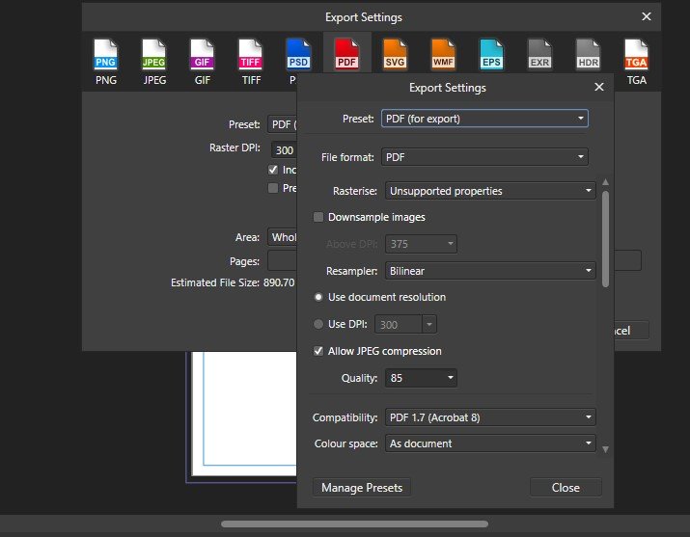
Task: Open the Preset dropdown showing PDF (for export)
Action: pyautogui.click(x=484, y=119)
